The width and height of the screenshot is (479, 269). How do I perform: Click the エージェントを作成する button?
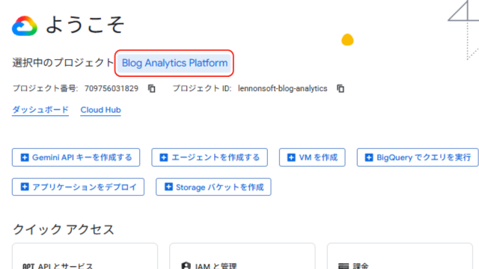pyautogui.click(x=210, y=158)
